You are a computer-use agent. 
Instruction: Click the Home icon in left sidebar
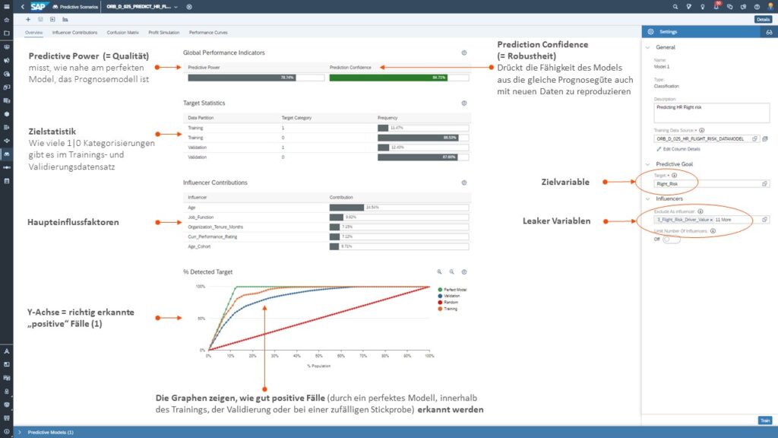(7, 21)
